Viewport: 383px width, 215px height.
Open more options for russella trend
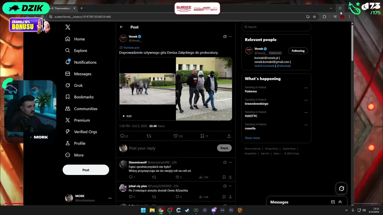click(x=306, y=125)
